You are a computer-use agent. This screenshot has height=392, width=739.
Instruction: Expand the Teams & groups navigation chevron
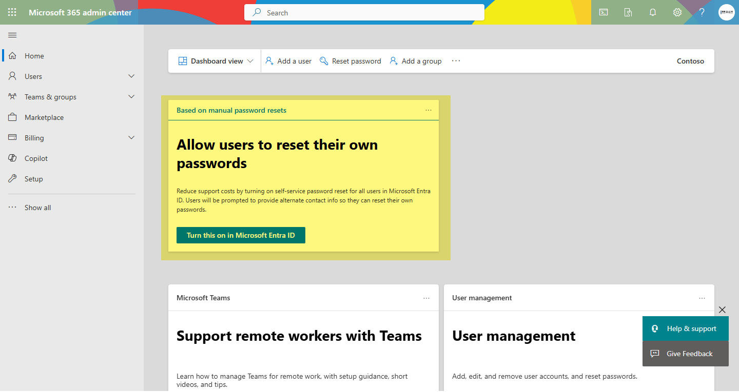(x=131, y=97)
